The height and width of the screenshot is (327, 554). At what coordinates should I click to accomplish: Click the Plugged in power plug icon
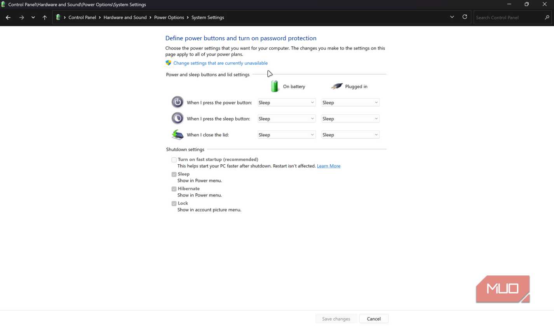click(x=336, y=86)
